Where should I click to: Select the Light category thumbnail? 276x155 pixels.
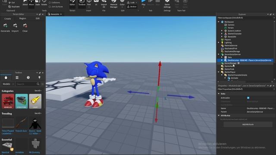click(x=35, y=101)
